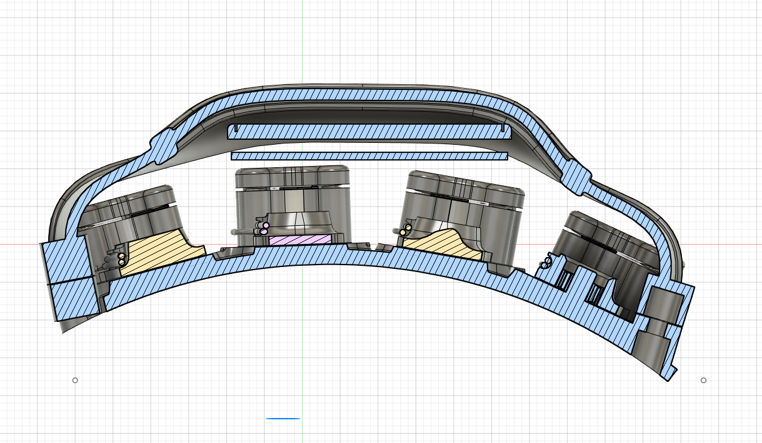The height and width of the screenshot is (443, 762).
Task: Click the small circle point at lower left
Action: pyautogui.click(x=75, y=380)
